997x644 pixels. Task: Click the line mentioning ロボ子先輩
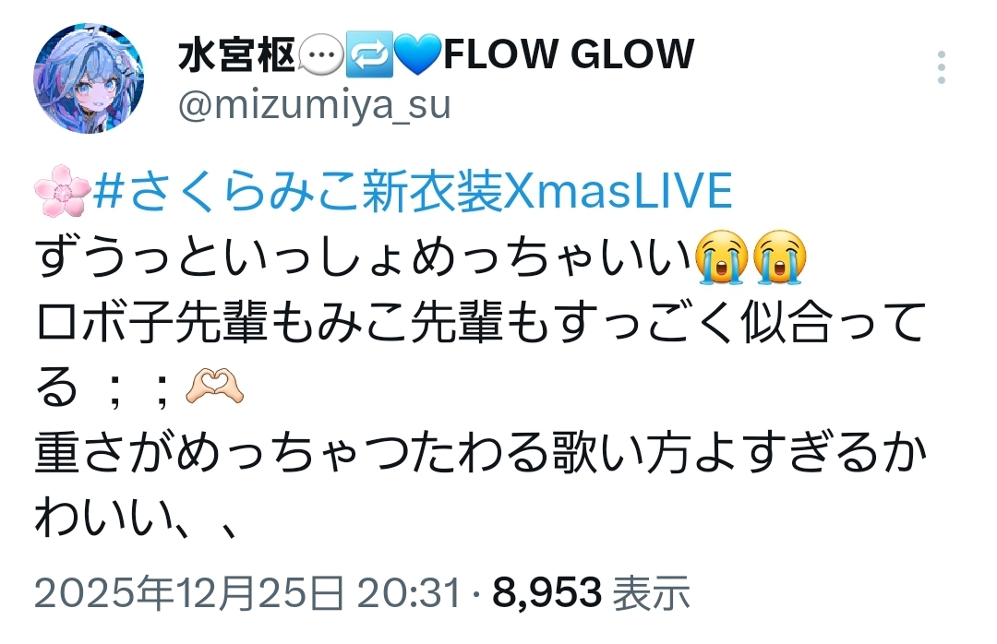click(x=481, y=322)
